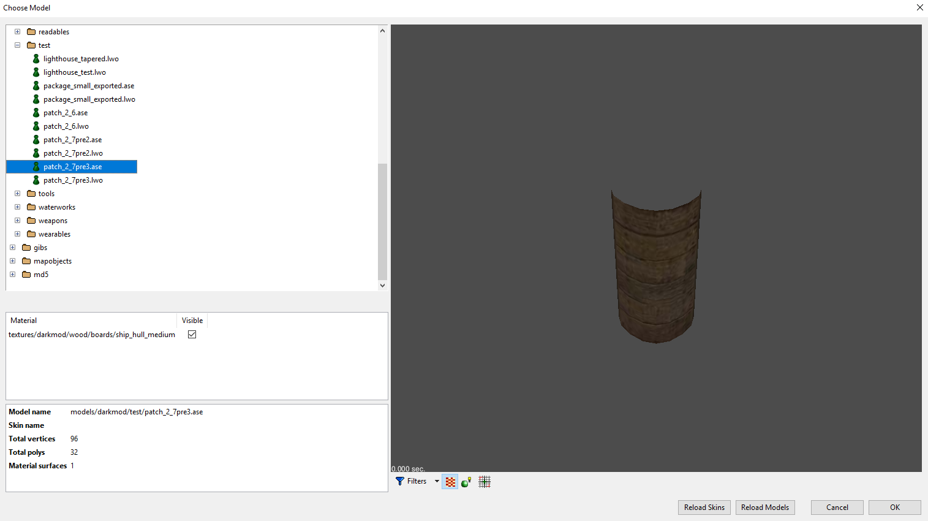Toggle the lighting preview mode icon
The image size is (928, 521).
pos(466,482)
